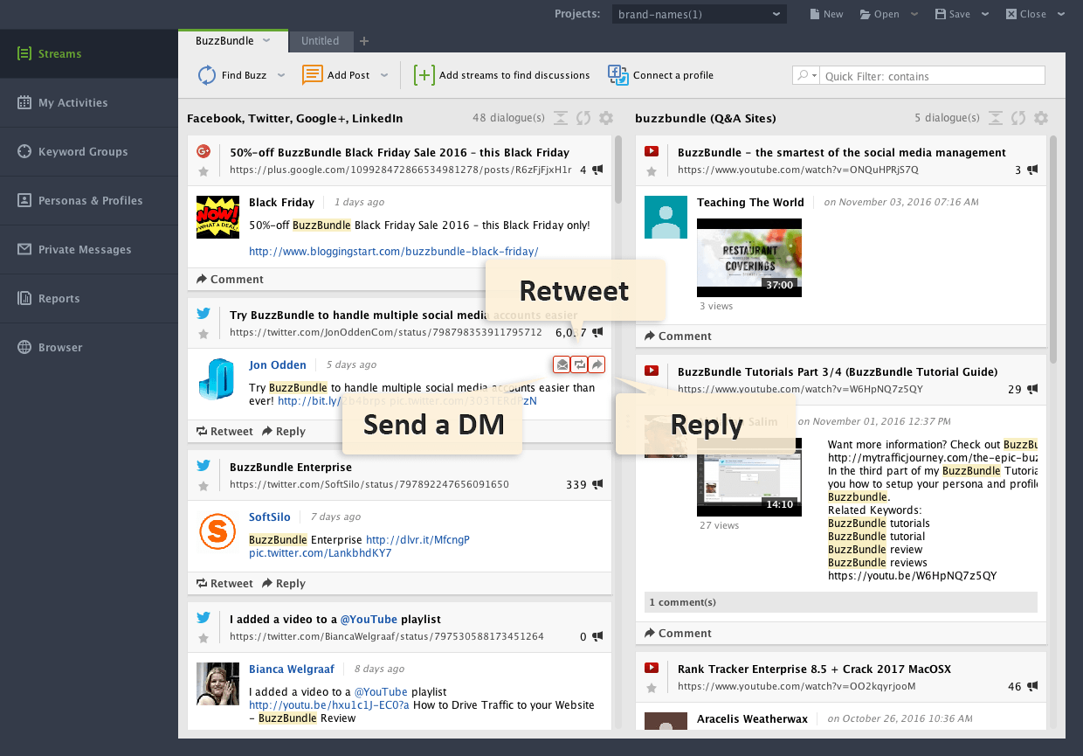Viewport: 1083px width, 756px height.
Task: Open the dlvr.it/MfcngP link
Action: tap(417, 540)
